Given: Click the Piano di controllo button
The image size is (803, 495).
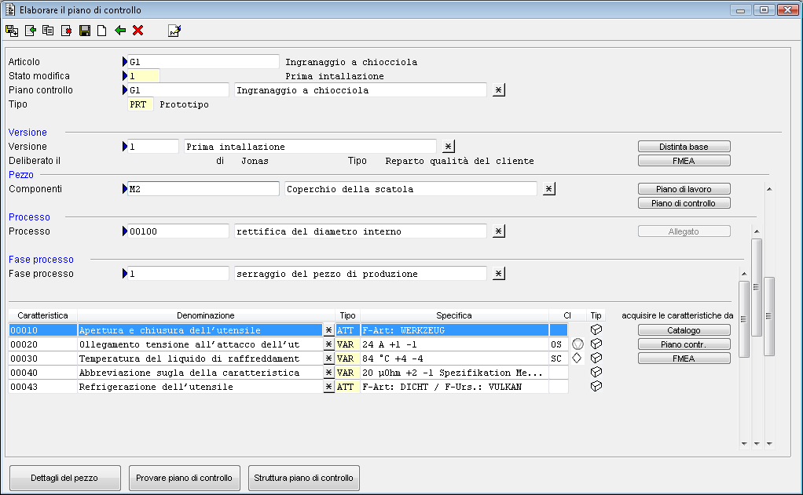Looking at the screenshot, I should pos(684,203).
